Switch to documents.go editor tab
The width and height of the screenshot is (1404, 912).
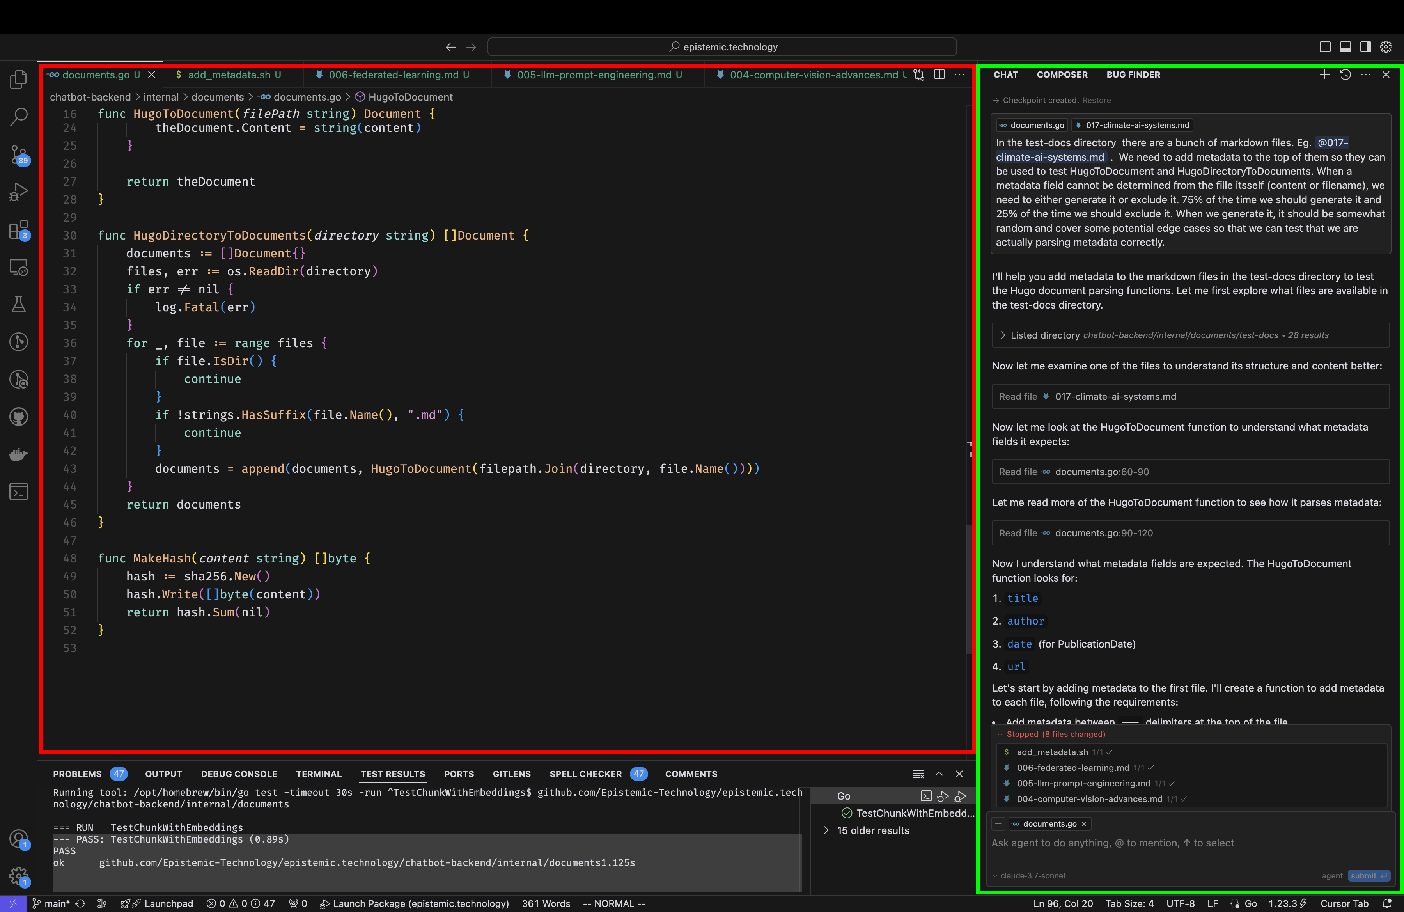click(x=96, y=75)
